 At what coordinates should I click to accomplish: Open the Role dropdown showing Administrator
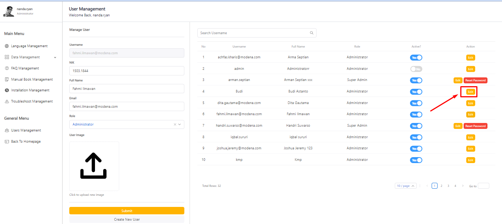coord(123,124)
